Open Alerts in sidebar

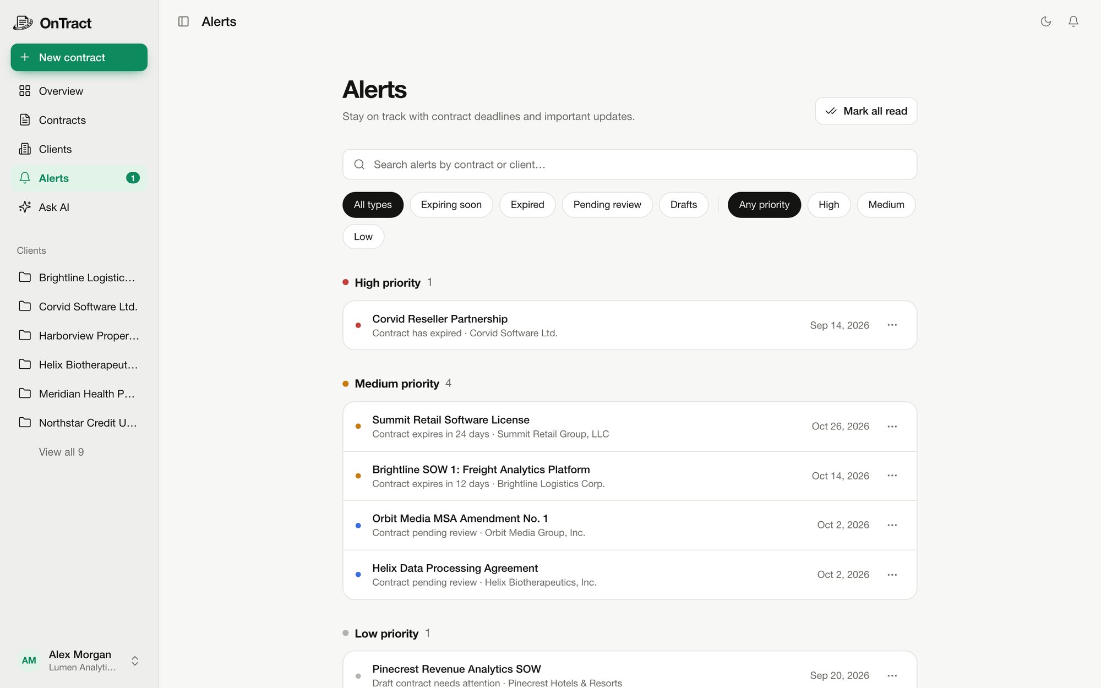(79, 178)
